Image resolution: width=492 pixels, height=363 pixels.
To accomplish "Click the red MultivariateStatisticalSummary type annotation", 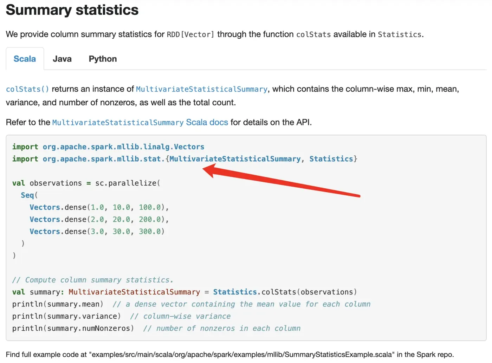I will click(134, 292).
